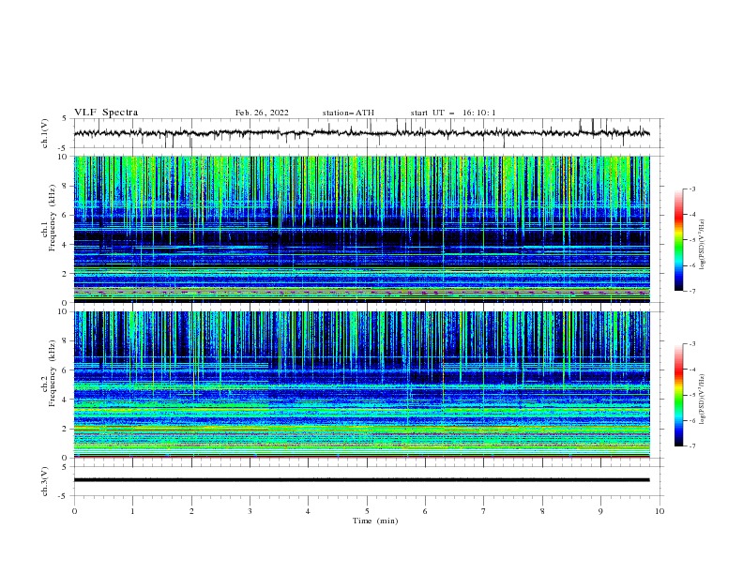Click time axis tick label "7"
Viewport: 743px width, 574px height.
point(484,511)
